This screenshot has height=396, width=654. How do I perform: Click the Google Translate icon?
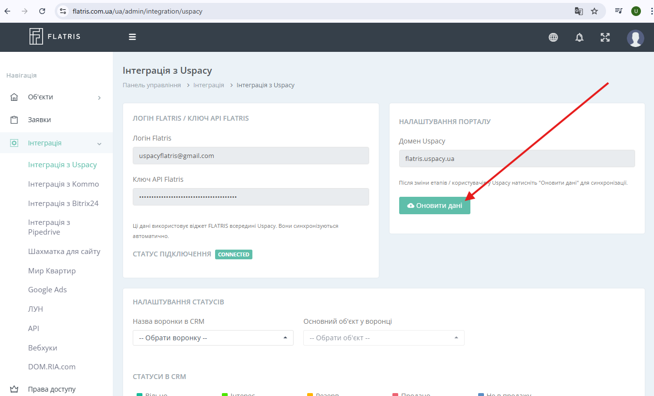click(578, 11)
